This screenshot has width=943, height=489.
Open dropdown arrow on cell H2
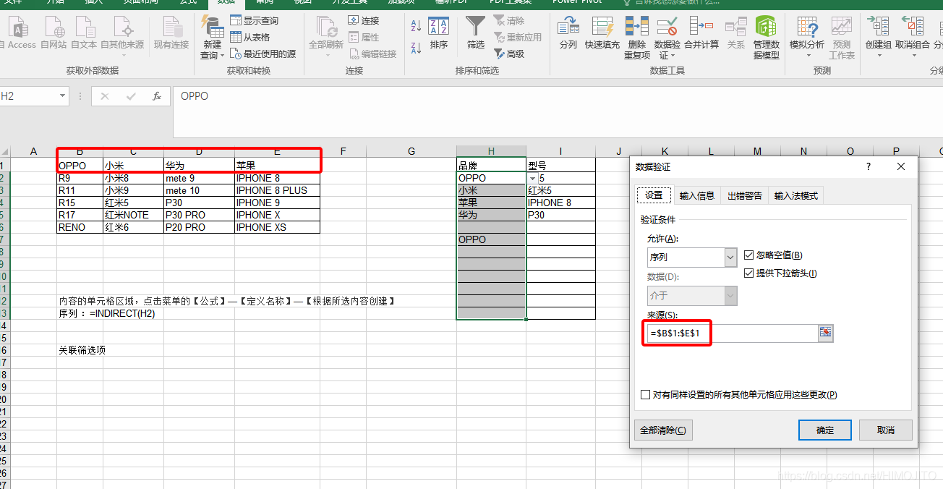click(x=533, y=178)
